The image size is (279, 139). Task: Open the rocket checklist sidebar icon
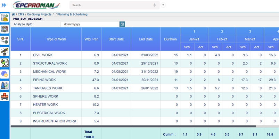pos(5,85)
